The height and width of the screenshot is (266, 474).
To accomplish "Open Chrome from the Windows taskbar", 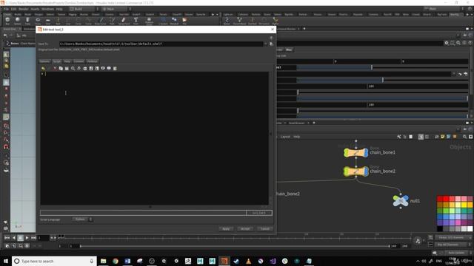I will 116,261.
